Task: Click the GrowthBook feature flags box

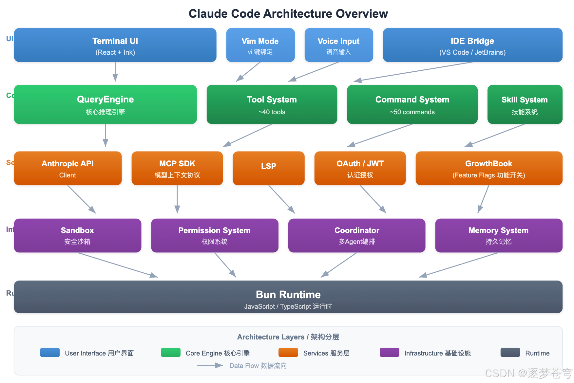Action: (x=489, y=168)
